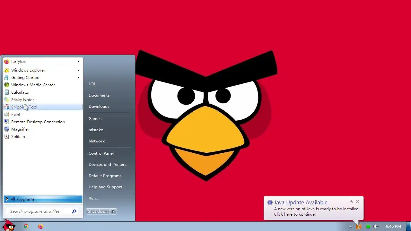This screenshot has width=411, height=231.
Task: Open Network from Start menu
Action: click(x=97, y=141)
